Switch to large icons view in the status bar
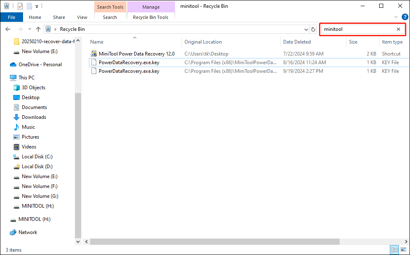Screen dimensions: 410x255 [403, 250]
